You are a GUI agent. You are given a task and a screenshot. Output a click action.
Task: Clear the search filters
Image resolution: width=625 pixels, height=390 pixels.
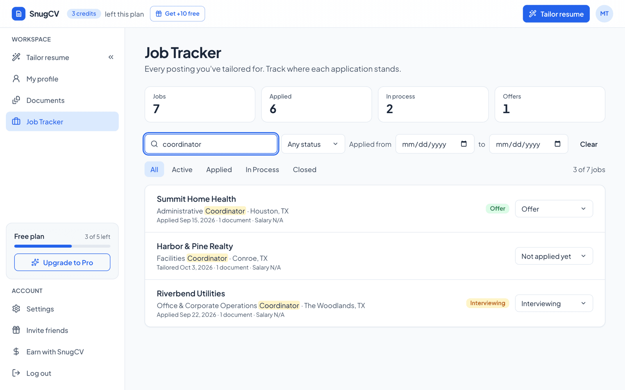589,144
